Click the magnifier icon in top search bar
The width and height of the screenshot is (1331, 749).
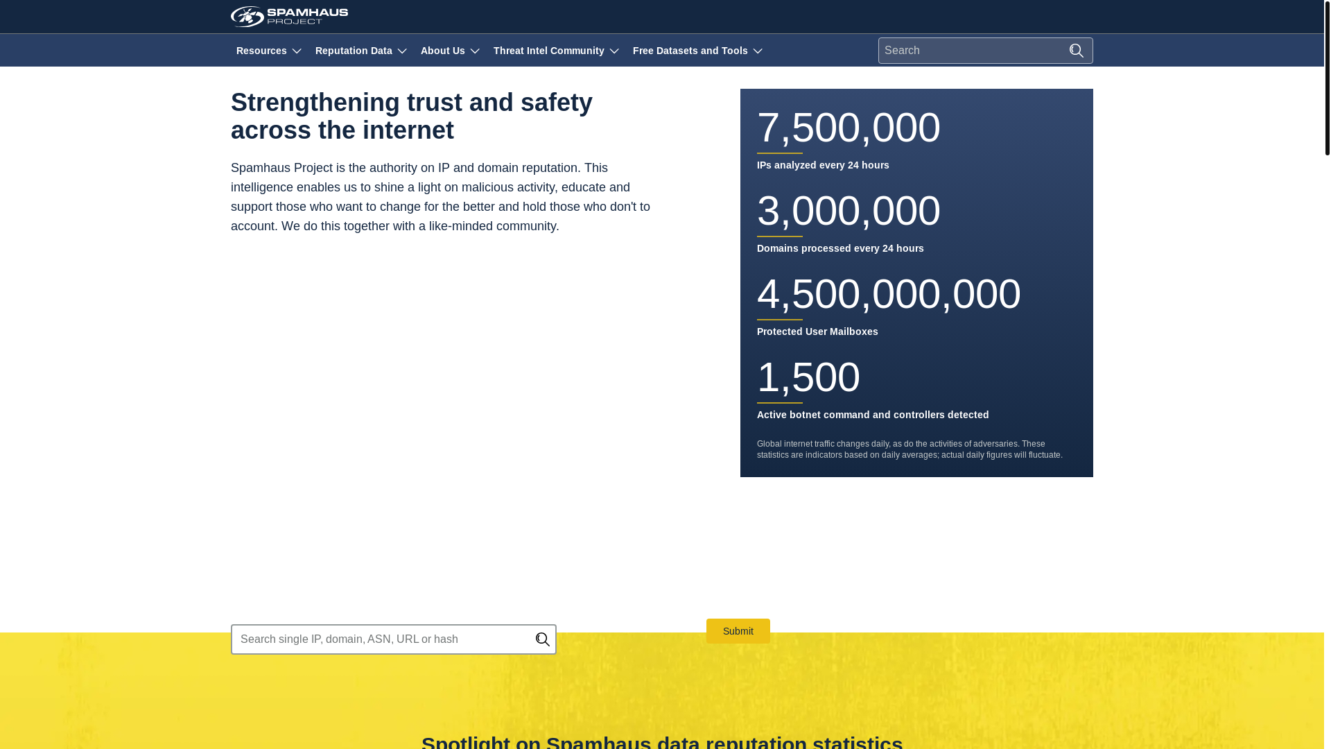coord(1076,51)
